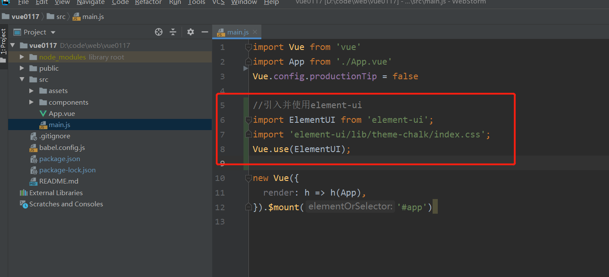Open the Run menu
Image resolution: width=609 pixels, height=277 pixels.
[x=175, y=2]
